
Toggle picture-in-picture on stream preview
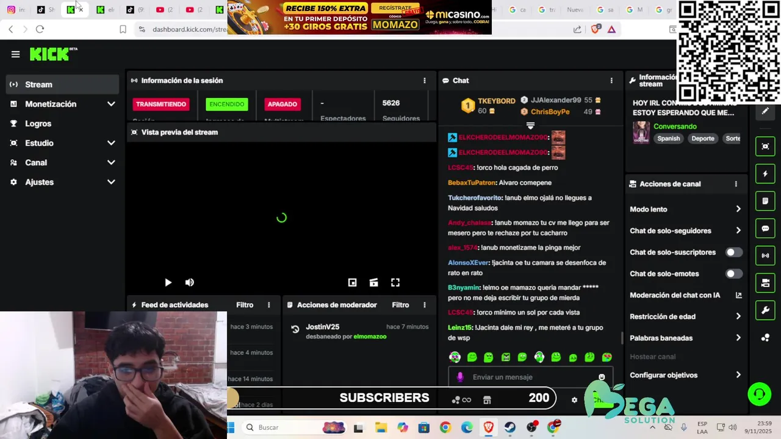[x=352, y=282]
